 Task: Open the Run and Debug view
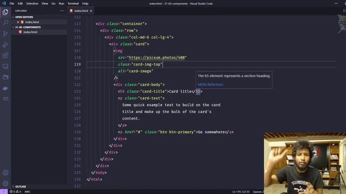pos(5,44)
